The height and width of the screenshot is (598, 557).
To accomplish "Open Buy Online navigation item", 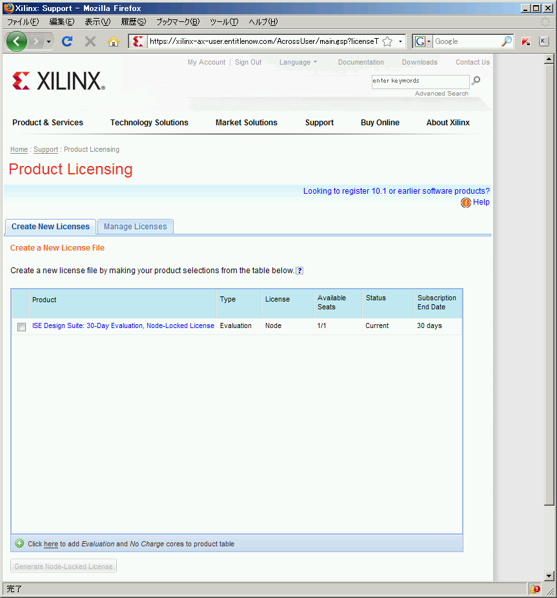I will [x=380, y=123].
